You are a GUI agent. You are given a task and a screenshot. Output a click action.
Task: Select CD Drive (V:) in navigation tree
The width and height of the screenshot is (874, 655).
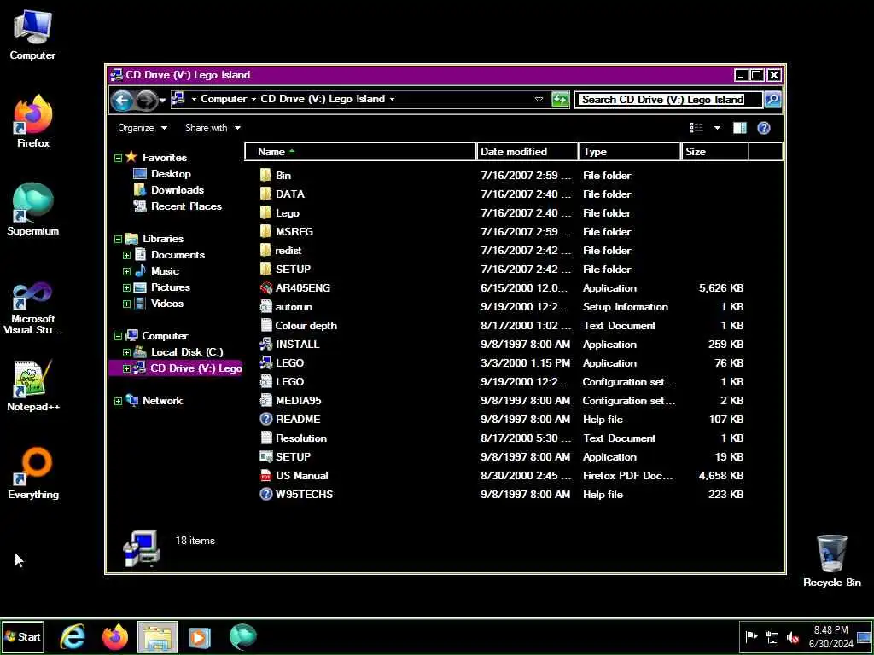point(175,368)
